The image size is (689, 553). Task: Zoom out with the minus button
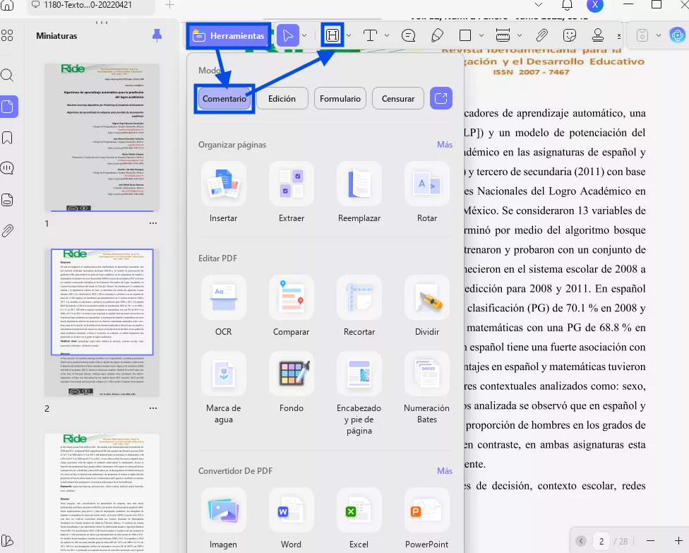tap(651, 541)
